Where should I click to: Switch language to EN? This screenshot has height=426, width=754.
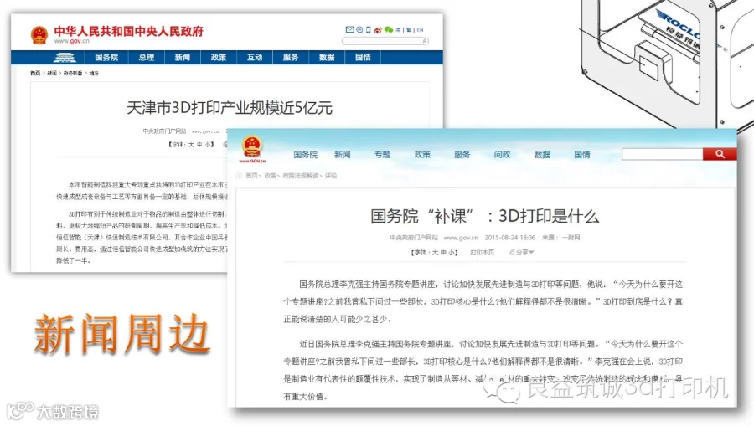[420, 30]
